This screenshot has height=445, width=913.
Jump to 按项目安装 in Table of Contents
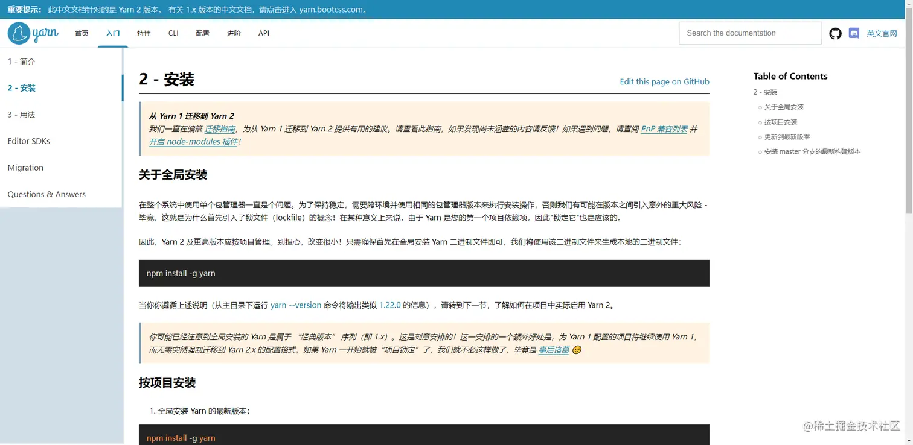coord(781,122)
